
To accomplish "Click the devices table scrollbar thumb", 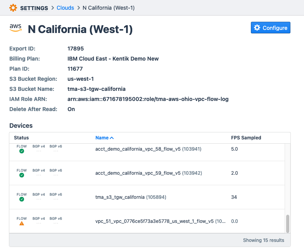I will [x=288, y=224].
